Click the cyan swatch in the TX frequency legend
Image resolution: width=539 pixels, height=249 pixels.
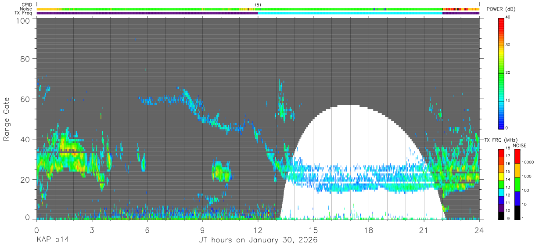(501, 192)
